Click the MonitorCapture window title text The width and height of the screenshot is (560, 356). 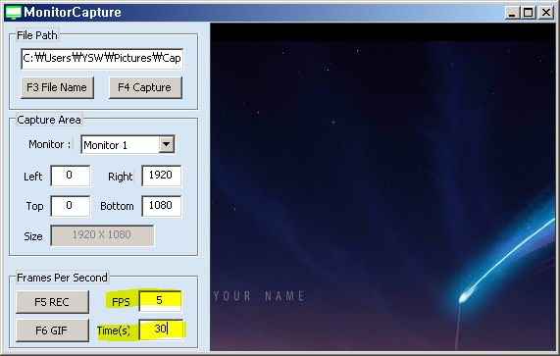[x=73, y=13]
